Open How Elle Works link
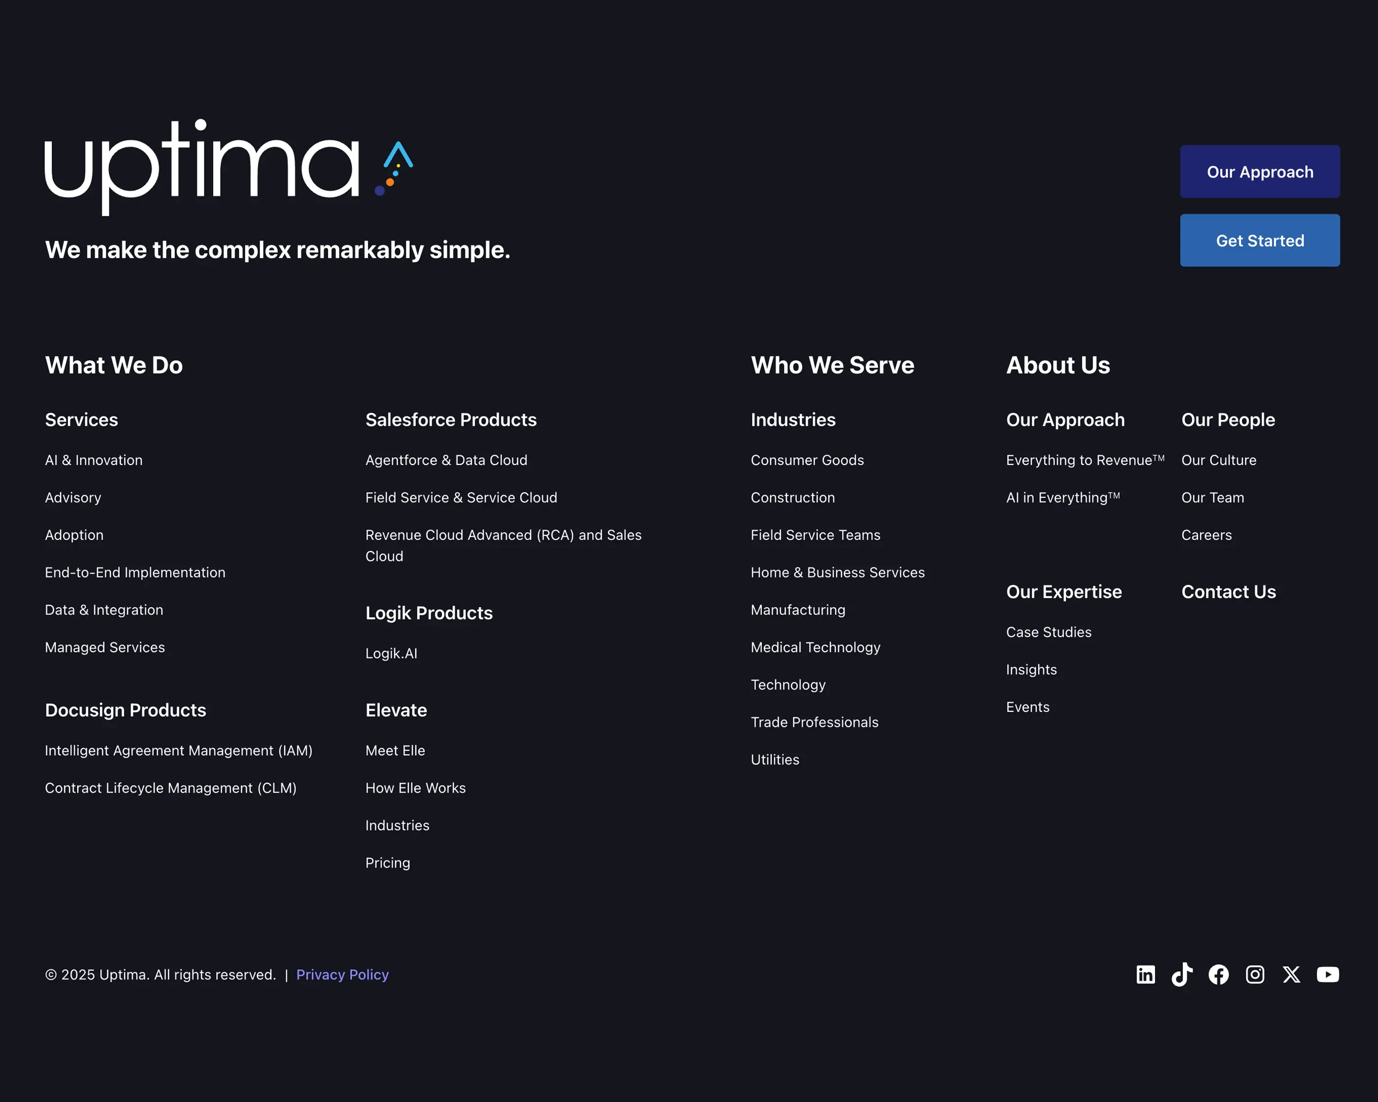Image resolution: width=1378 pixels, height=1102 pixels. tap(416, 788)
